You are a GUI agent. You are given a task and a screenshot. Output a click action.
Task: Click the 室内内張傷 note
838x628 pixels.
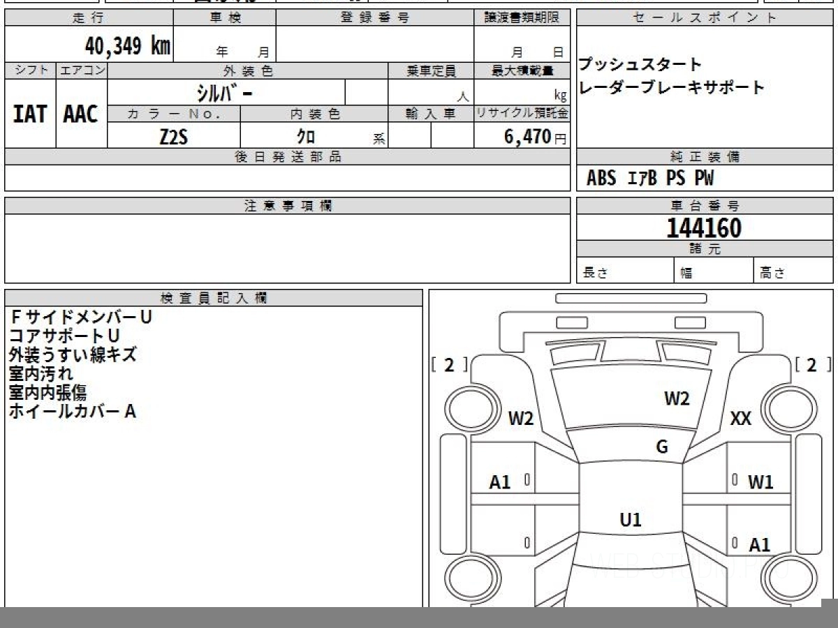pyautogui.click(x=47, y=392)
